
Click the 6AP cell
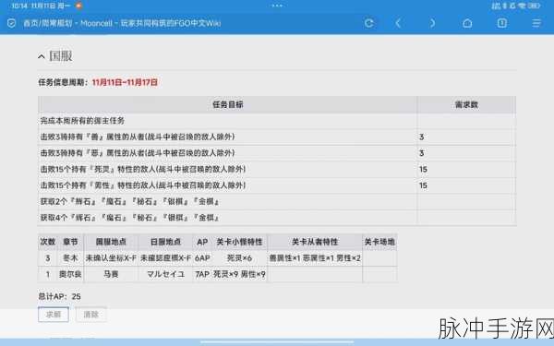click(202, 258)
